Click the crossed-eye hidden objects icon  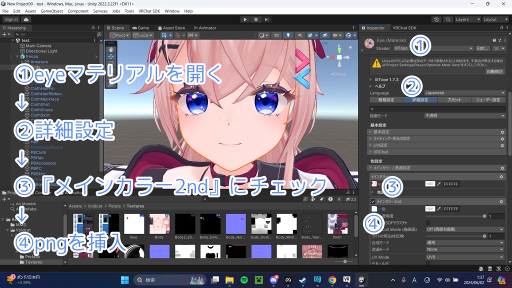(x=325, y=35)
